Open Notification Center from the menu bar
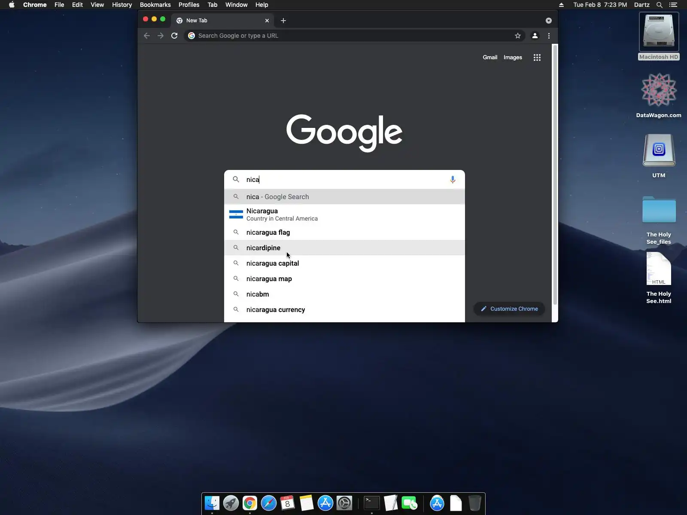Viewport: 687px width, 515px height. tap(673, 5)
